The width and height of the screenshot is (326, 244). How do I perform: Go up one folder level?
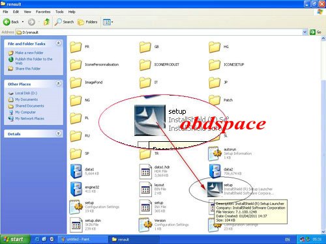[46, 22]
